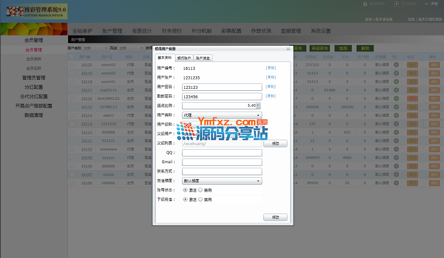Viewport: 444px width, 258px height.
Task: Open the 财务银行 top menu
Action: [x=171, y=31]
